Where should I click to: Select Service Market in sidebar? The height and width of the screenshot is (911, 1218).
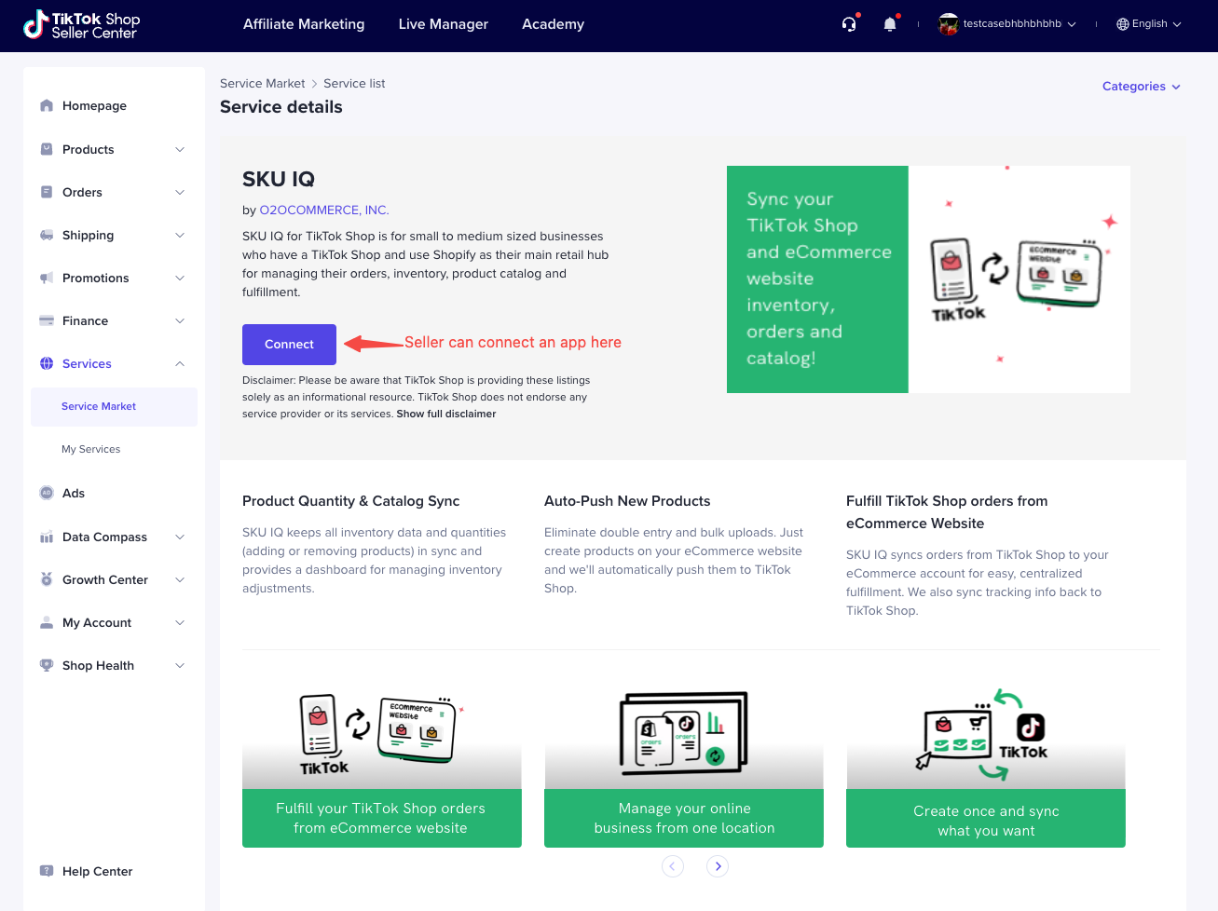(x=114, y=407)
